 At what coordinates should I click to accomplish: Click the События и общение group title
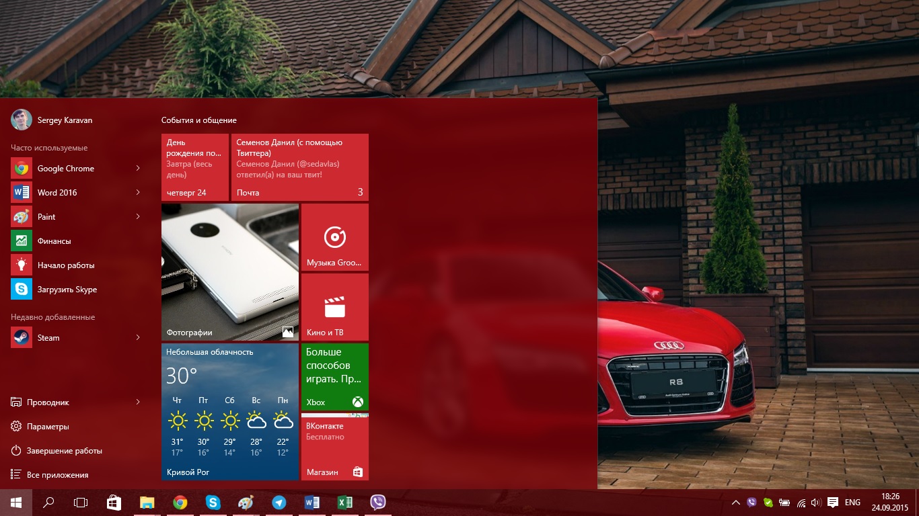pos(199,120)
